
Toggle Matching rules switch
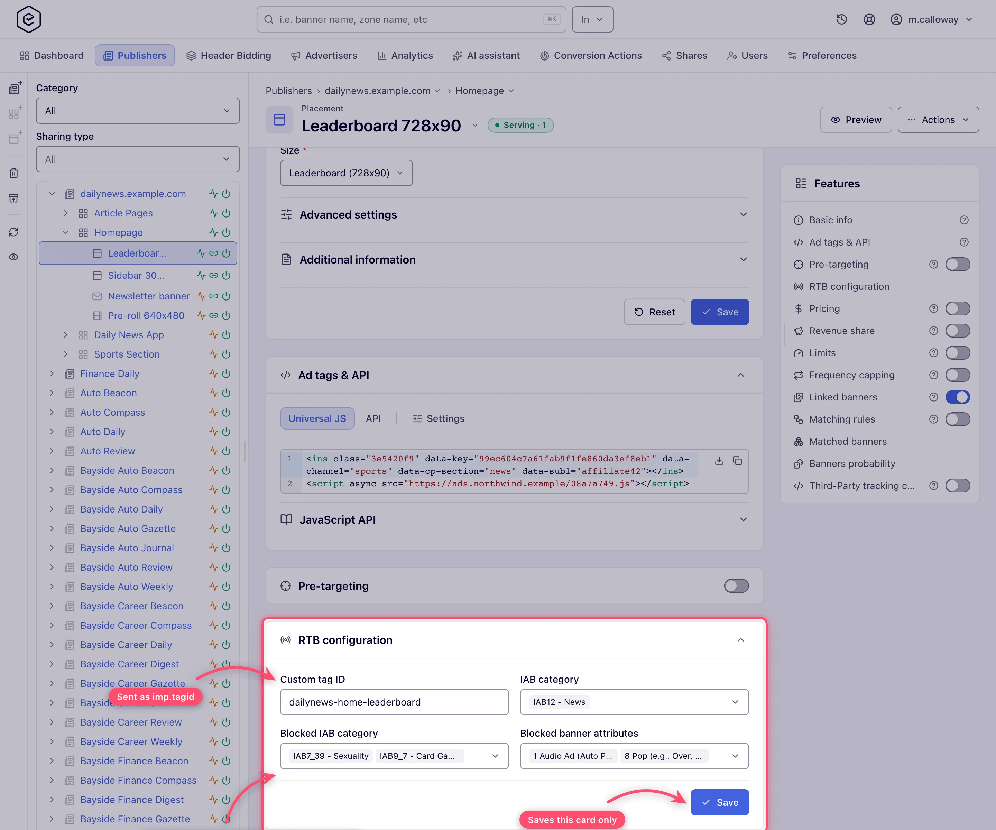pyautogui.click(x=957, y=419)
